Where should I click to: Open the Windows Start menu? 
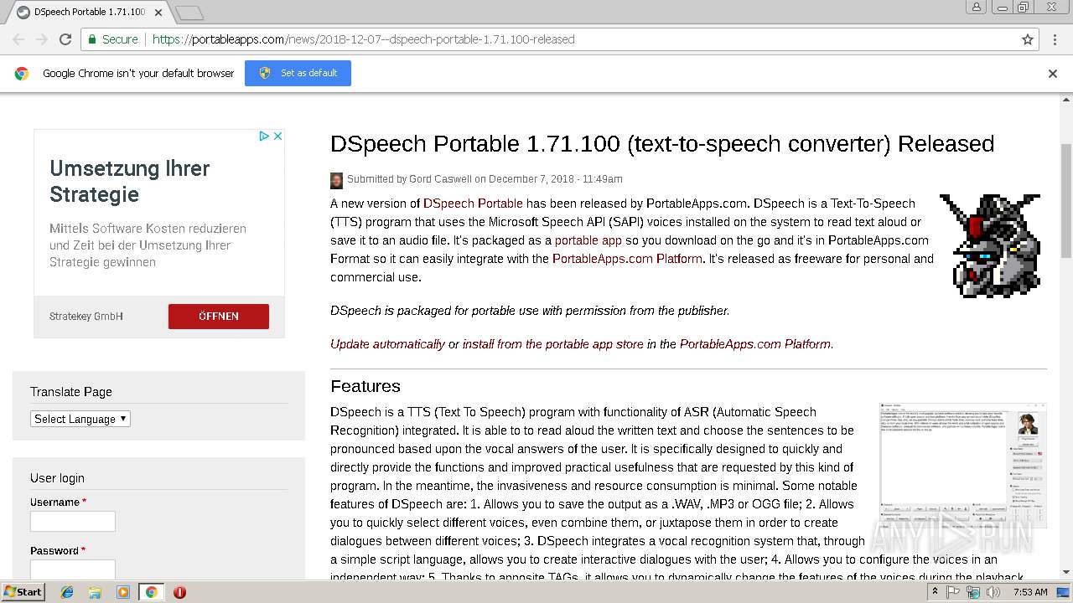23,591
